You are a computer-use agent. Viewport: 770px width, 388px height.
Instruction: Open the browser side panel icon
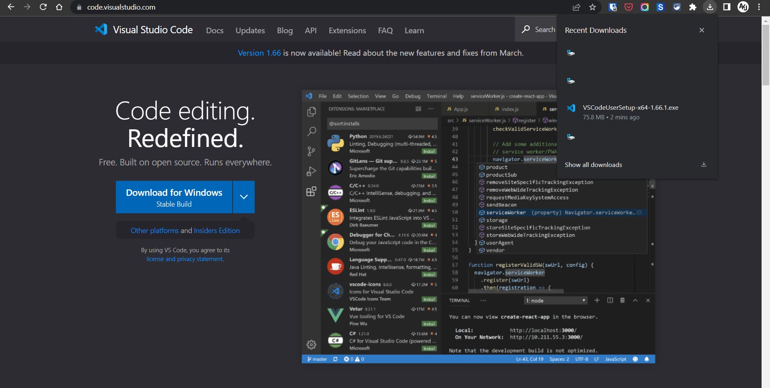[x=727, y=7]
